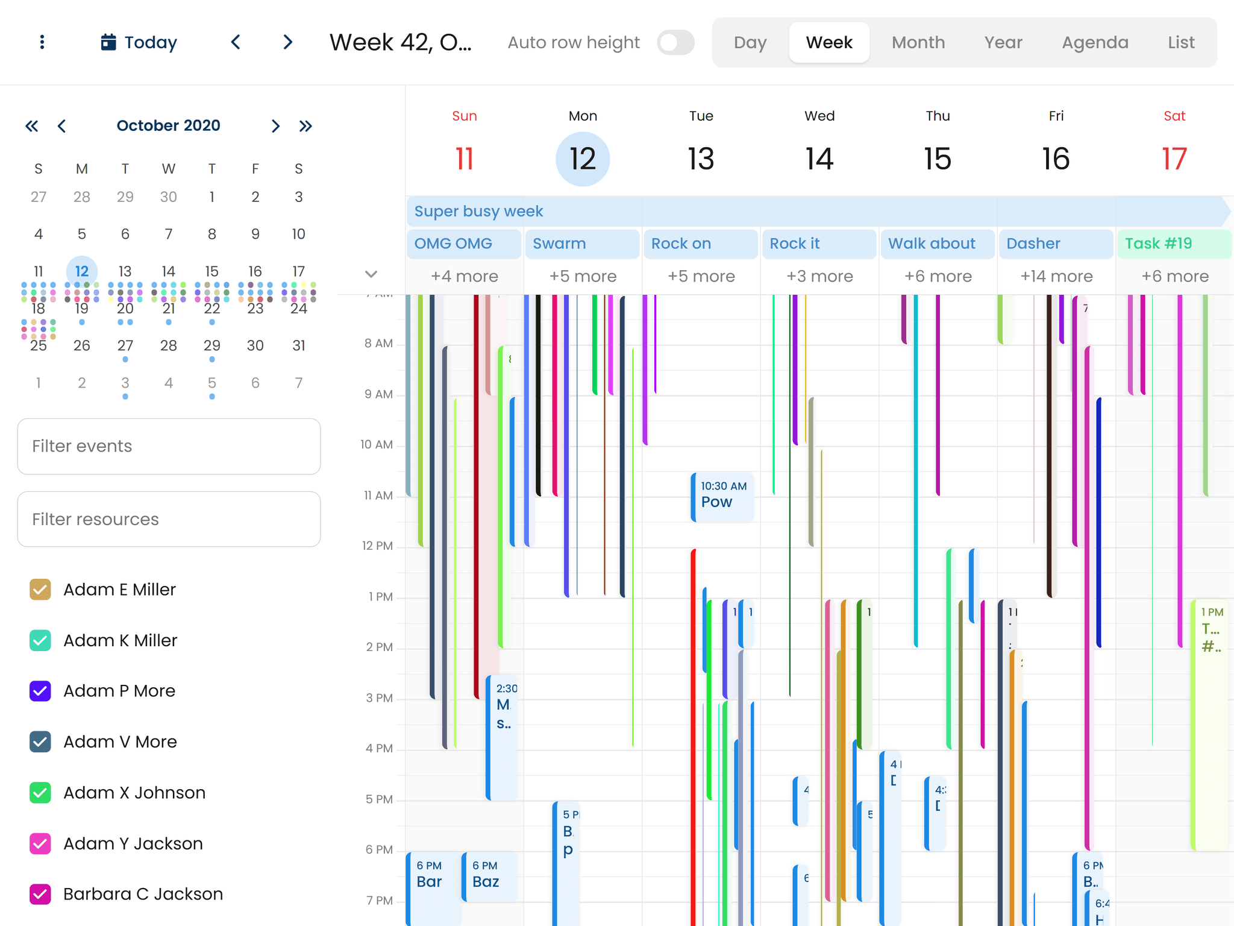Click Adam Y Jackson's pink color swatch
Image resolution: width=1234 pixels, height=926 pixels.
pyautogui.click(x=40, y=843)
